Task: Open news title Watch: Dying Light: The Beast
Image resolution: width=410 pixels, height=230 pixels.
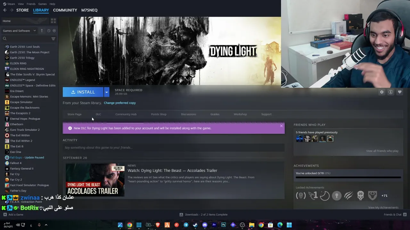Action: click(x=172, y=171)
